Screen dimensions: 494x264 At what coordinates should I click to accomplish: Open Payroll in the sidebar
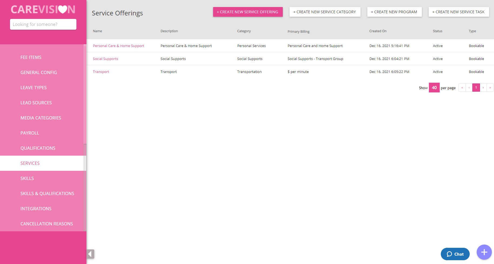[x=30, y=133]
